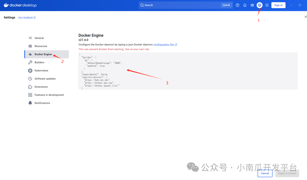Click the Sign in button
The width and height of the screenshot is (307, 180).
(278, 5)
